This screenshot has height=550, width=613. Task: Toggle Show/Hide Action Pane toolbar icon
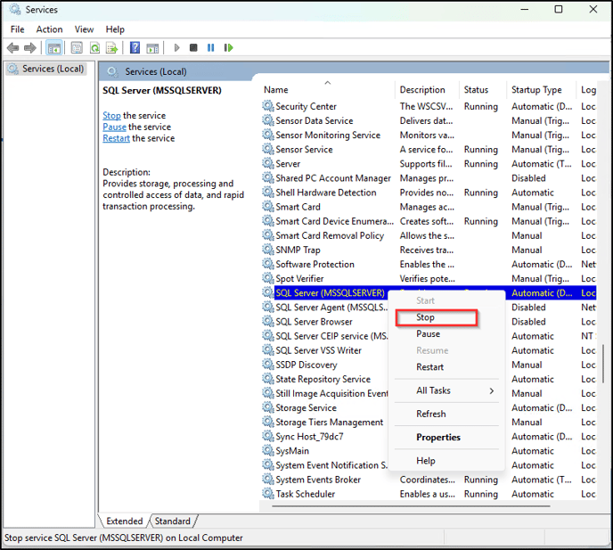(x=152, y=48)
